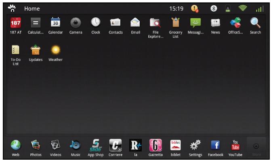Tap the 15:19 clock display

176,8
